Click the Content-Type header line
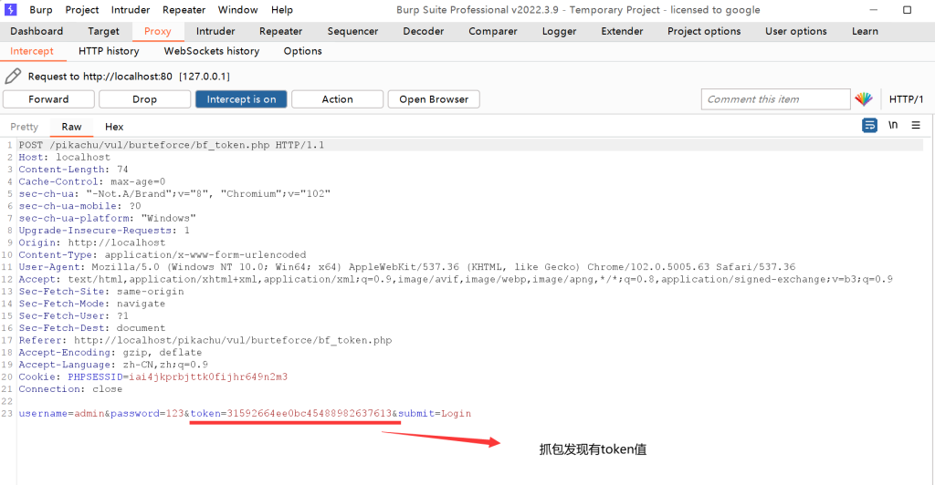The image size is (935, 485). (x=163, y=254)
